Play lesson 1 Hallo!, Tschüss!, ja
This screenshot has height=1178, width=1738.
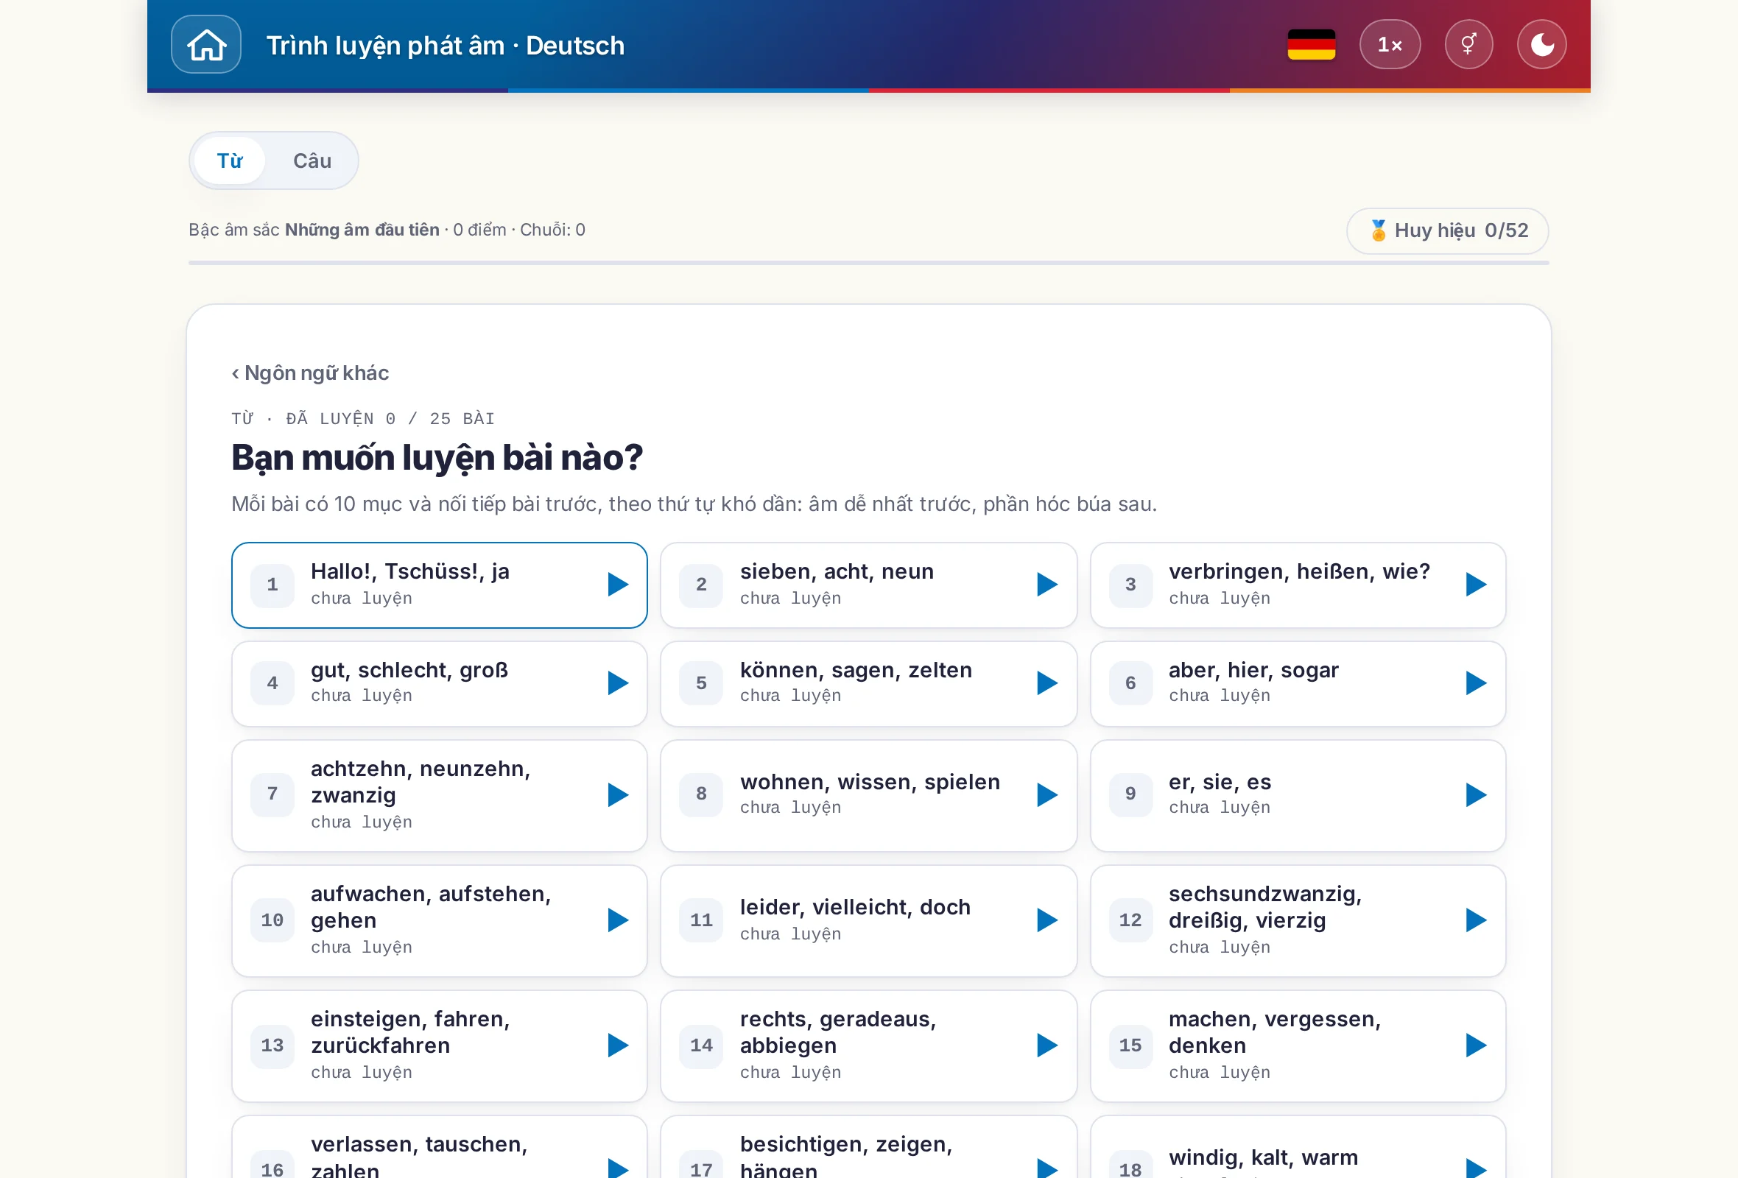pos(618,585)
